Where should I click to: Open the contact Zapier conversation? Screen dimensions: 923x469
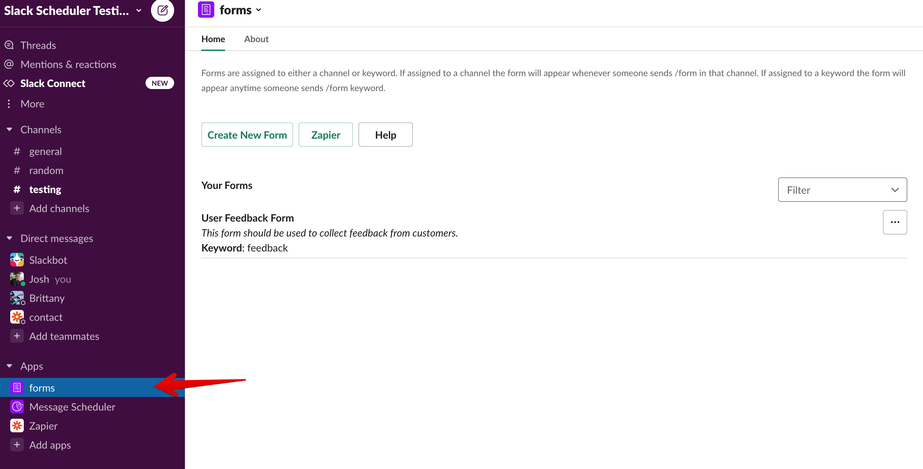coord(46,317)
